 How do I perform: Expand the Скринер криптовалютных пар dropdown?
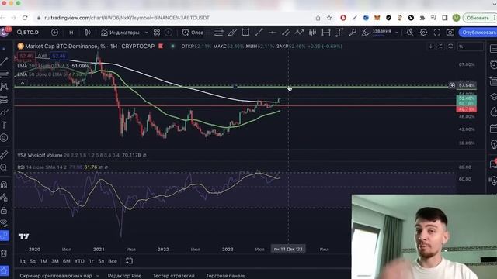[x=97, y=276]
